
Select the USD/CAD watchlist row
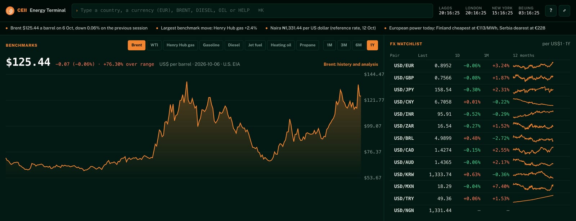coord(480,150)
